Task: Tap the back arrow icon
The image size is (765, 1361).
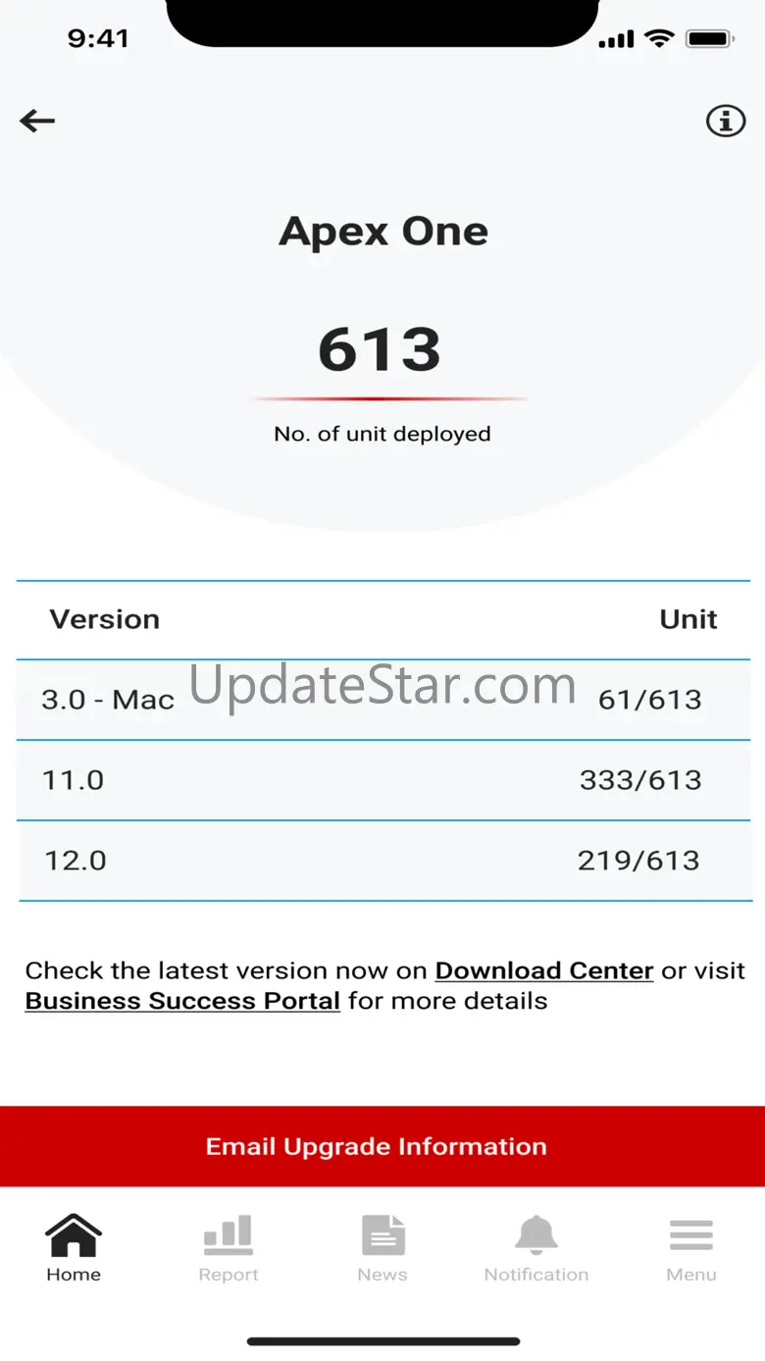Action: (x=37, y=121)
